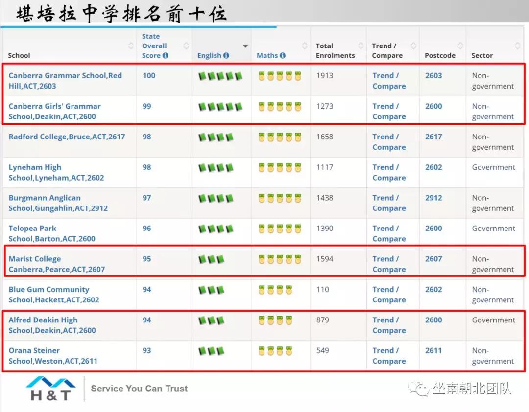529x412 pixels.
Task: Click Maths medal rating in Lyneham High row
Action: pos(280,167)
